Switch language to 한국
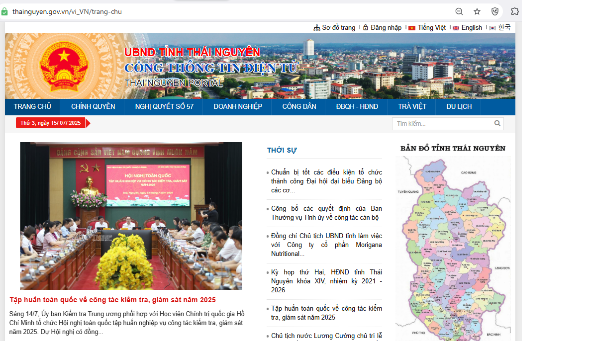 pyautogui.click(x=504, y=27)
